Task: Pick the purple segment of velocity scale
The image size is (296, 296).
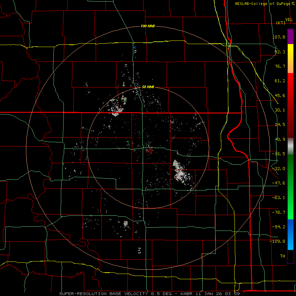Action: (x=290, y=37)
